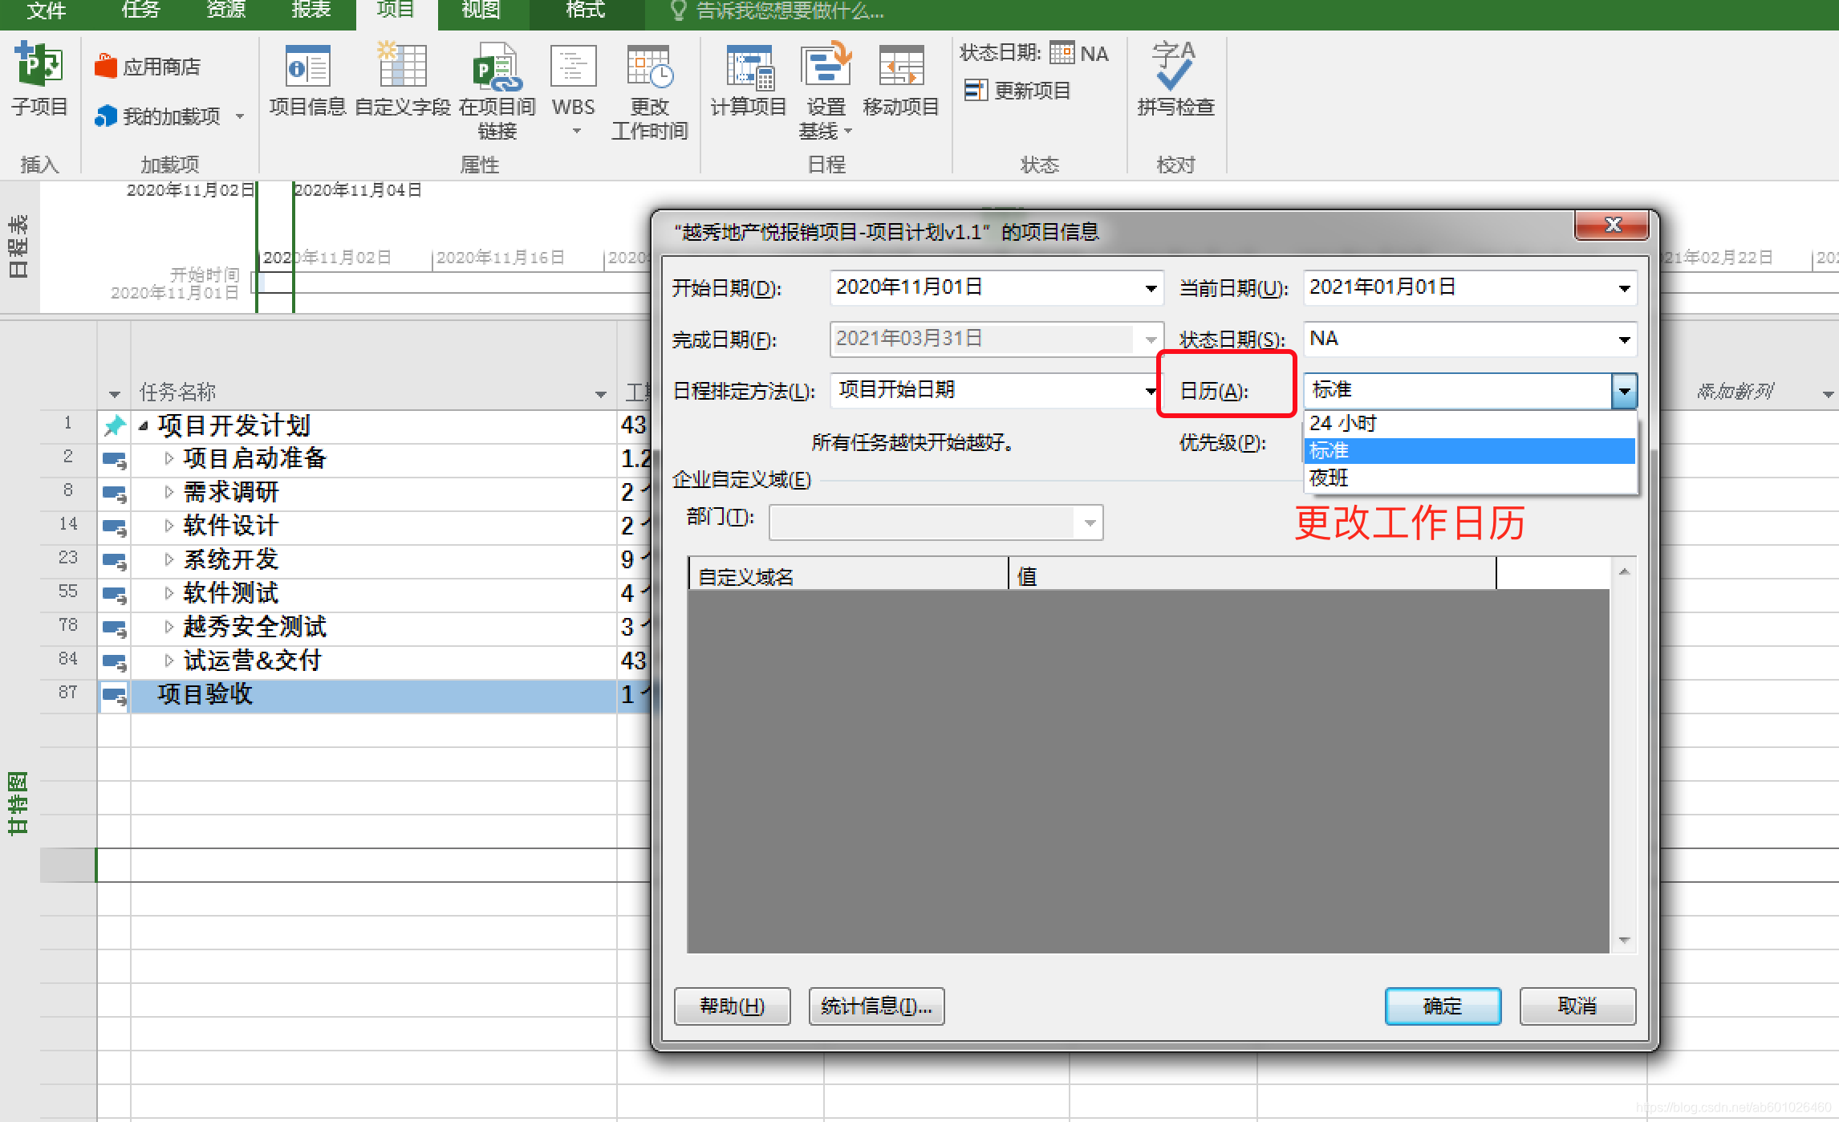
Task: Click task mode icon for 软件测试
Action: coord(115,596)
